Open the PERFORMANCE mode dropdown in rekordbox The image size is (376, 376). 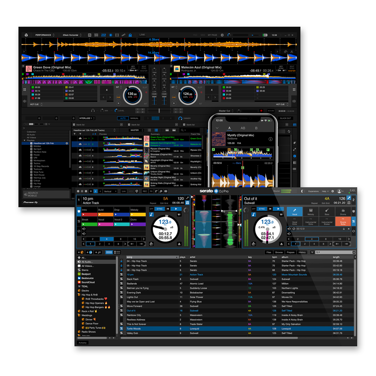tap(45, 35)
